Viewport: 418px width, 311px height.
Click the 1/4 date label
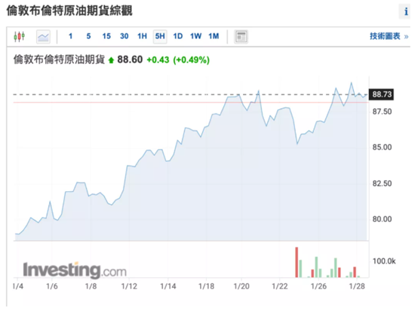click(17, 286)
